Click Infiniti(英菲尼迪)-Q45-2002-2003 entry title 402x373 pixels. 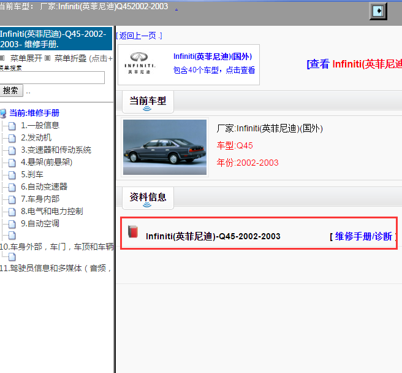click(213, 236)
